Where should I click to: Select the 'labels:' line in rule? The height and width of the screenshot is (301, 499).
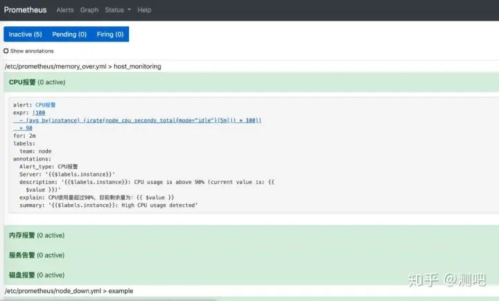(x=24, y=144)
